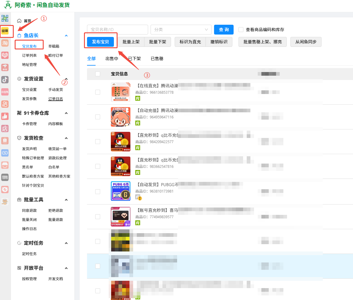Open the 淘宝 platform sidebar icon
The image size is (353, 300).
coord(5,43)
